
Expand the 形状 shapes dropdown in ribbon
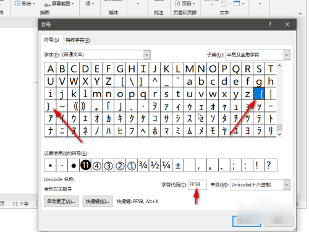coord(34,4)
